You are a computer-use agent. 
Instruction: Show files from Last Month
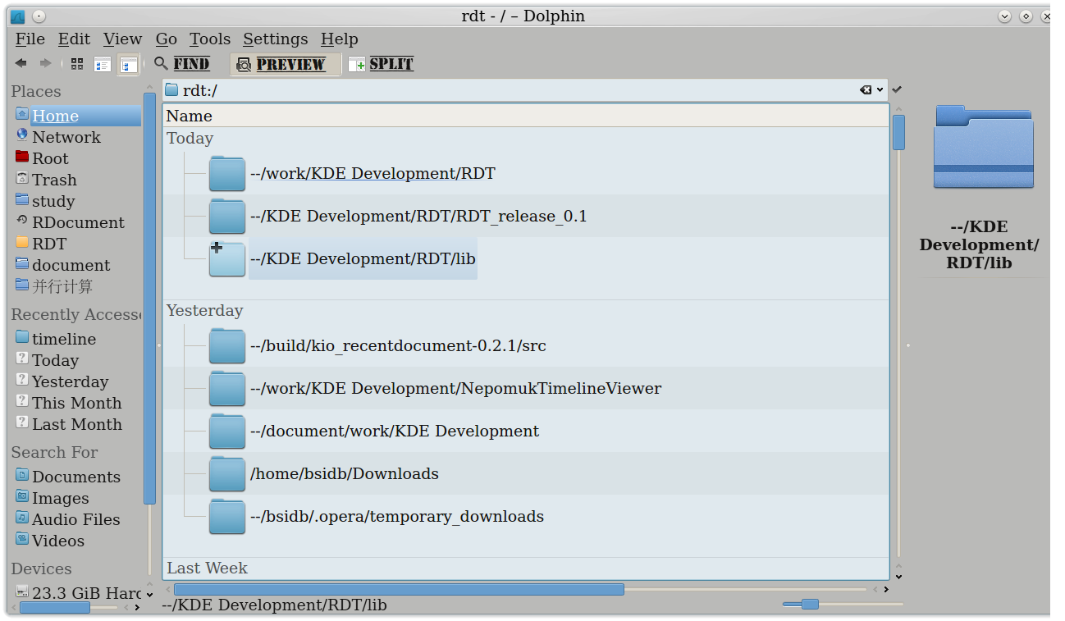(77, 424)
